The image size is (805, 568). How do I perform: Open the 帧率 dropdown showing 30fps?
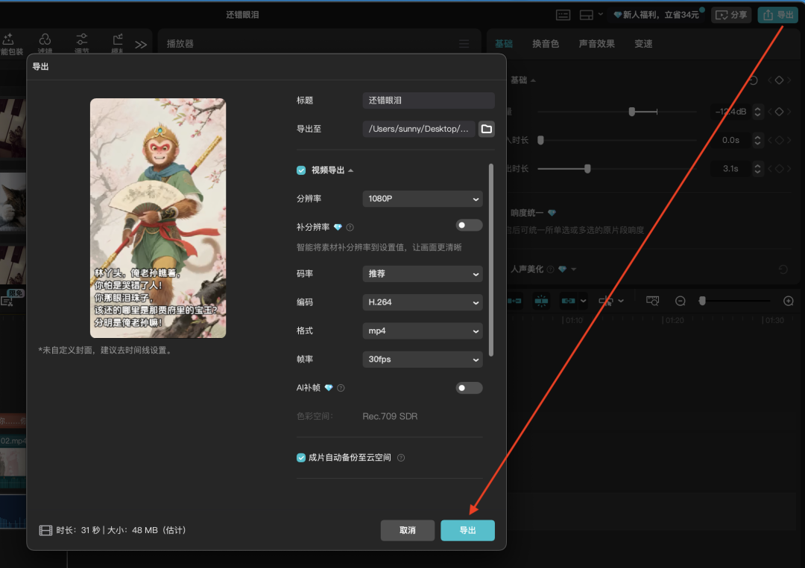click(x=422, y=360)
